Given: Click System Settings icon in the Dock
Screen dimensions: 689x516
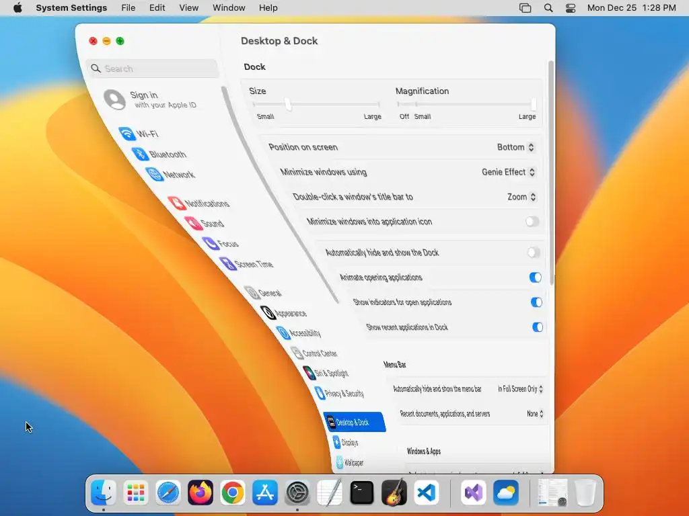Looking at the screenshot, I should 297,492.
